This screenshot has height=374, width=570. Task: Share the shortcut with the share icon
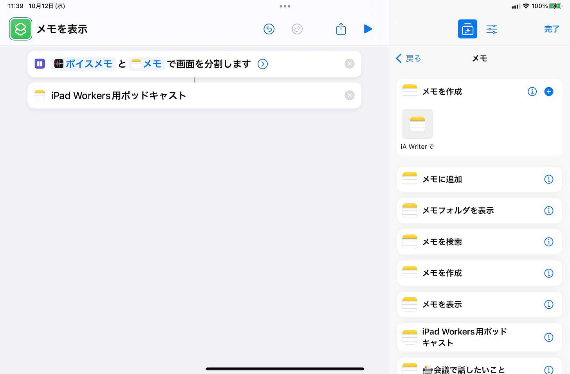tap(341, 29)
